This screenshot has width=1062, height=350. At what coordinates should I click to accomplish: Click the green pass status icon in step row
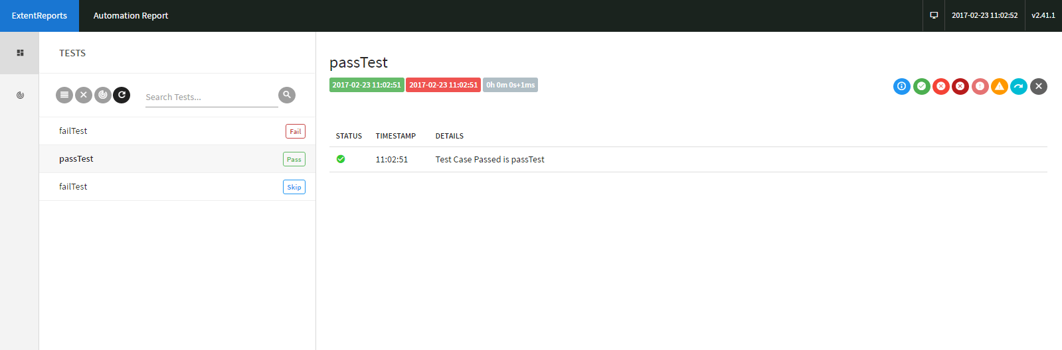point(341,159)
